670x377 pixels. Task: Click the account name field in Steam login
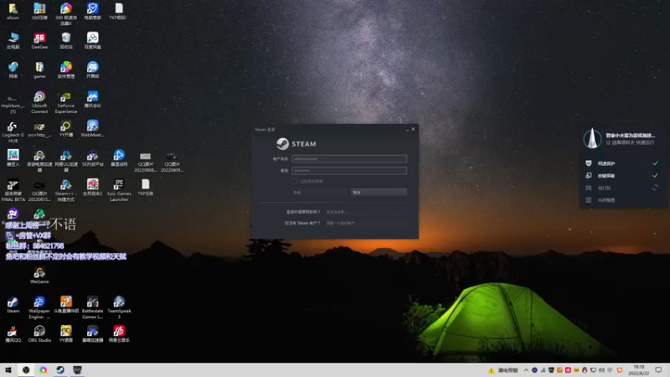349,158
